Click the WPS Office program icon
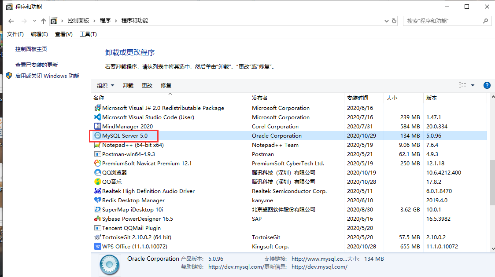 98,246
